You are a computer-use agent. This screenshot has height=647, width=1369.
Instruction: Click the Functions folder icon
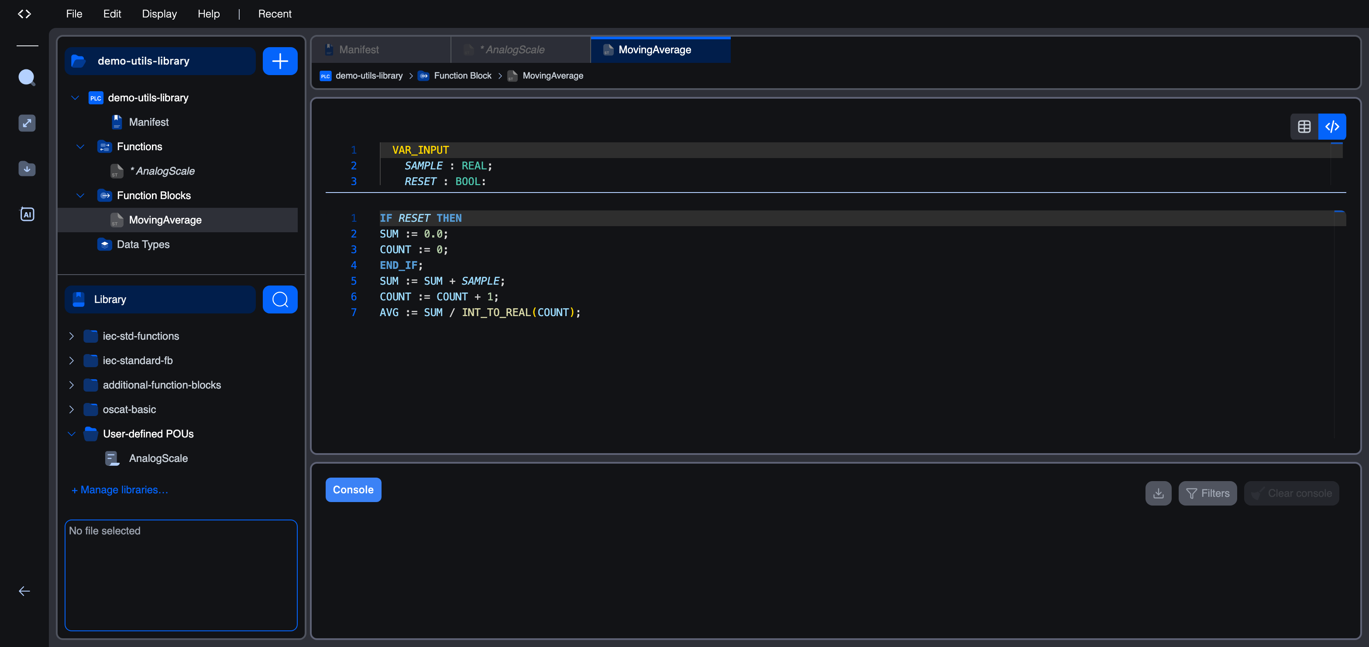[104, 147]
